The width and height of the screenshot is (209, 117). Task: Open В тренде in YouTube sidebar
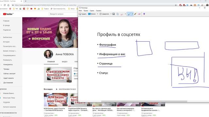pos(7,25)
